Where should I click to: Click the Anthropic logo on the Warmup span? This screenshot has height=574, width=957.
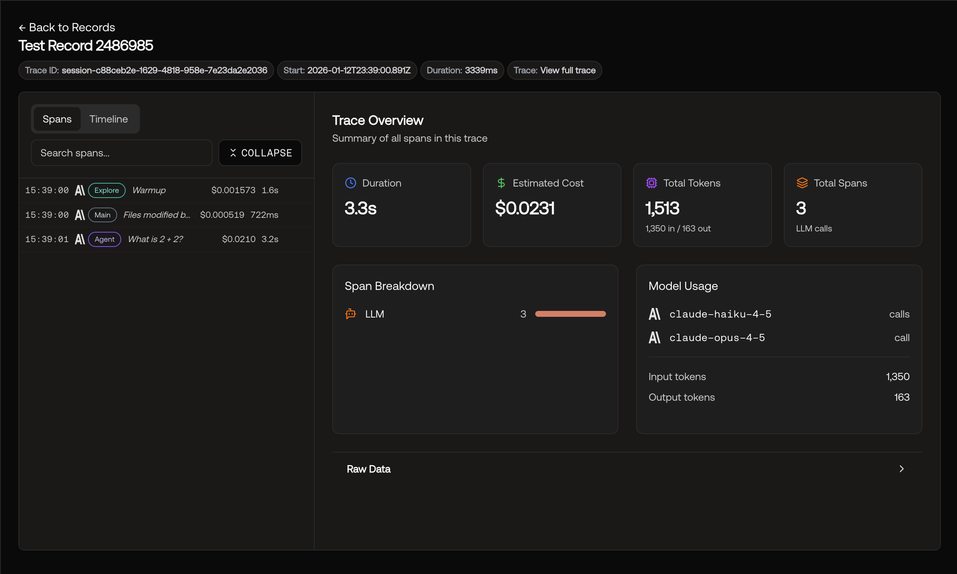(80, 190)
